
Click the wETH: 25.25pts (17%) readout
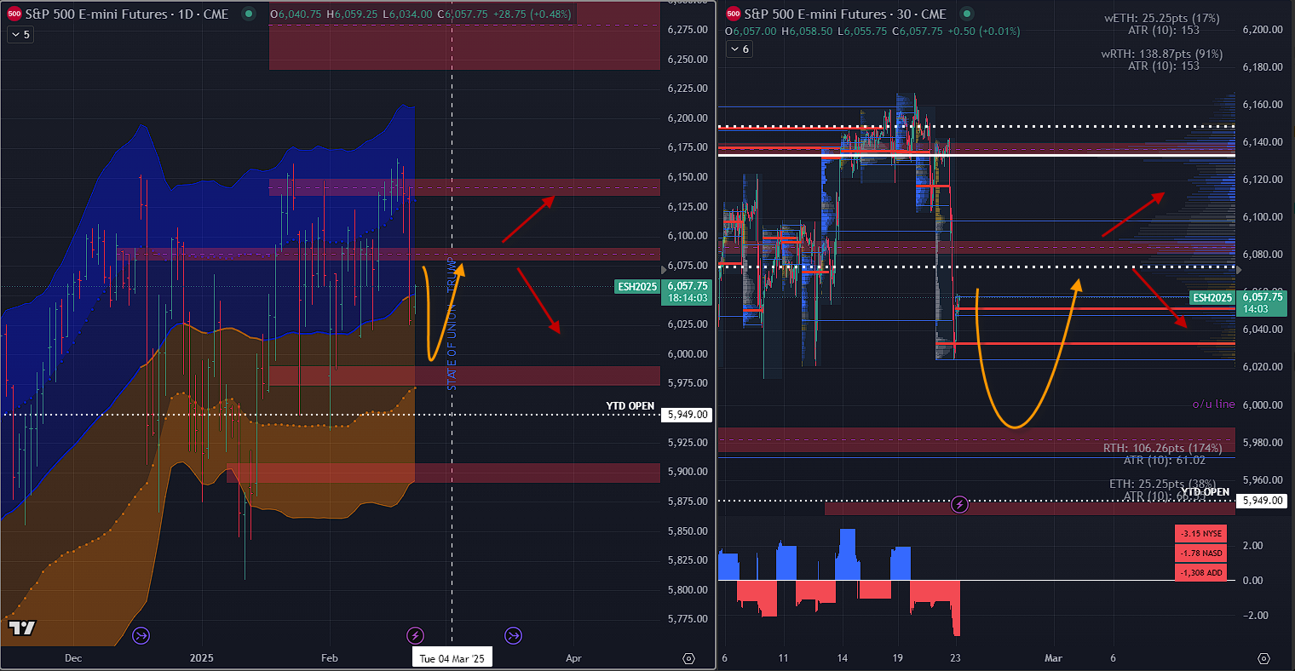coord(1162,18)
